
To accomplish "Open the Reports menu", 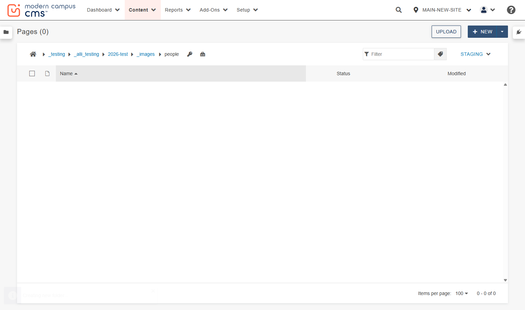I will [178, 10].
